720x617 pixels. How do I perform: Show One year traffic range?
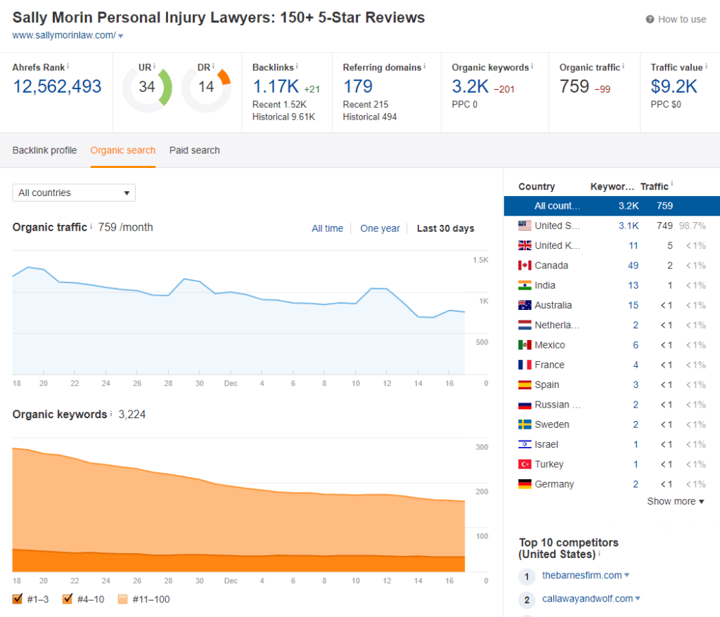(380, 228)
